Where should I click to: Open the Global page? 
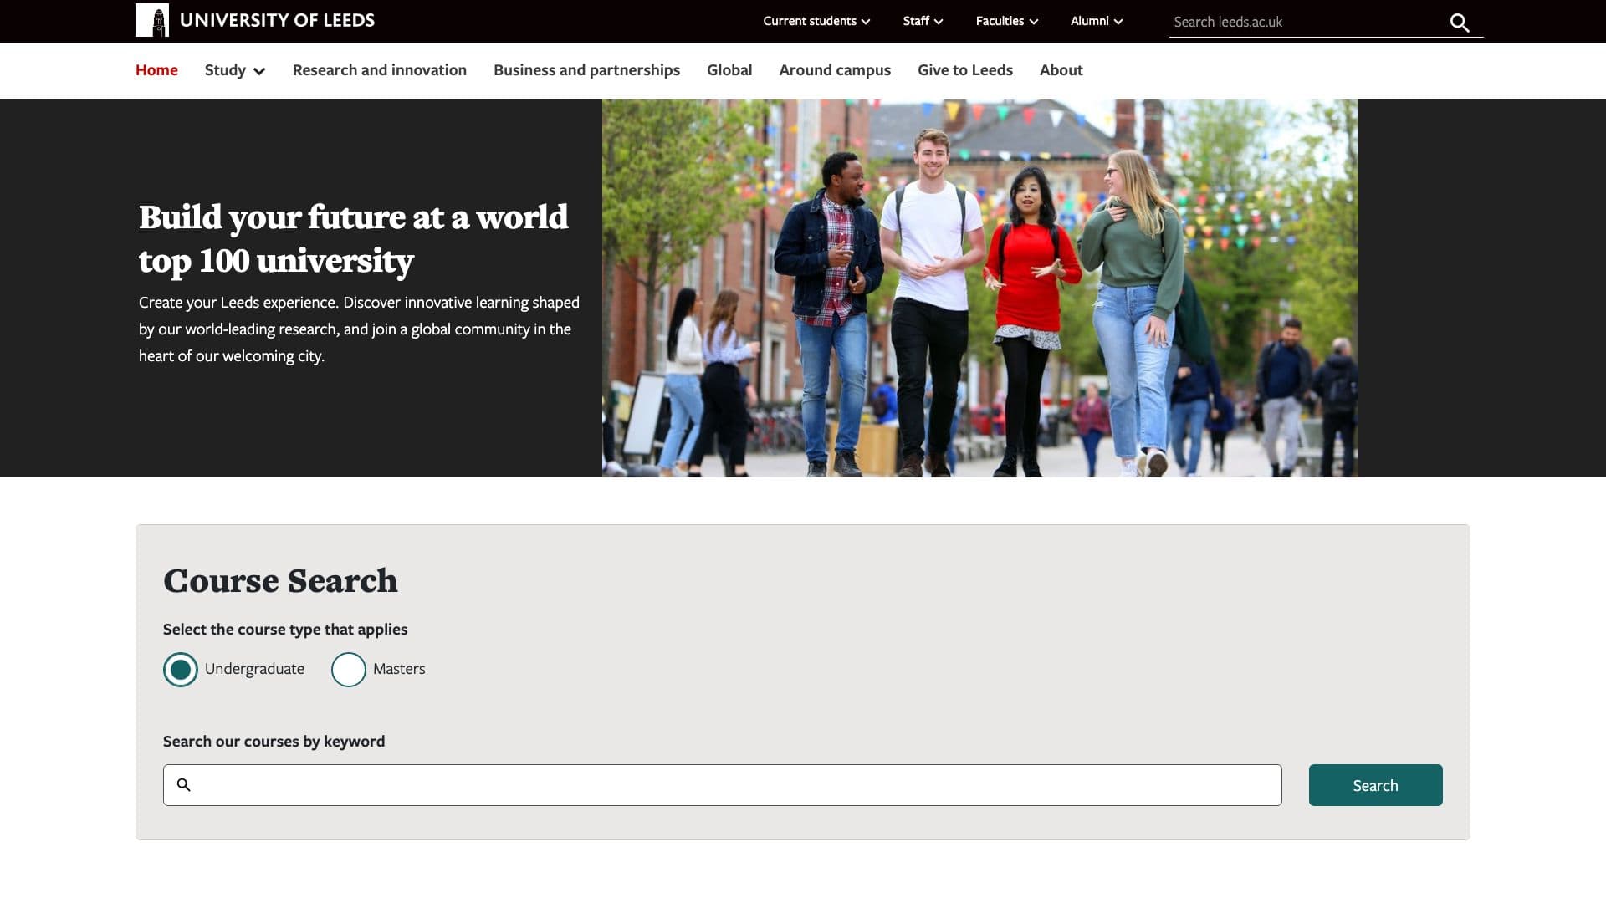click(729, 70)
